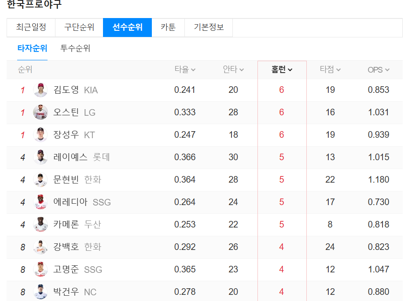Click the 순위 column header

[x=25, y=70]
